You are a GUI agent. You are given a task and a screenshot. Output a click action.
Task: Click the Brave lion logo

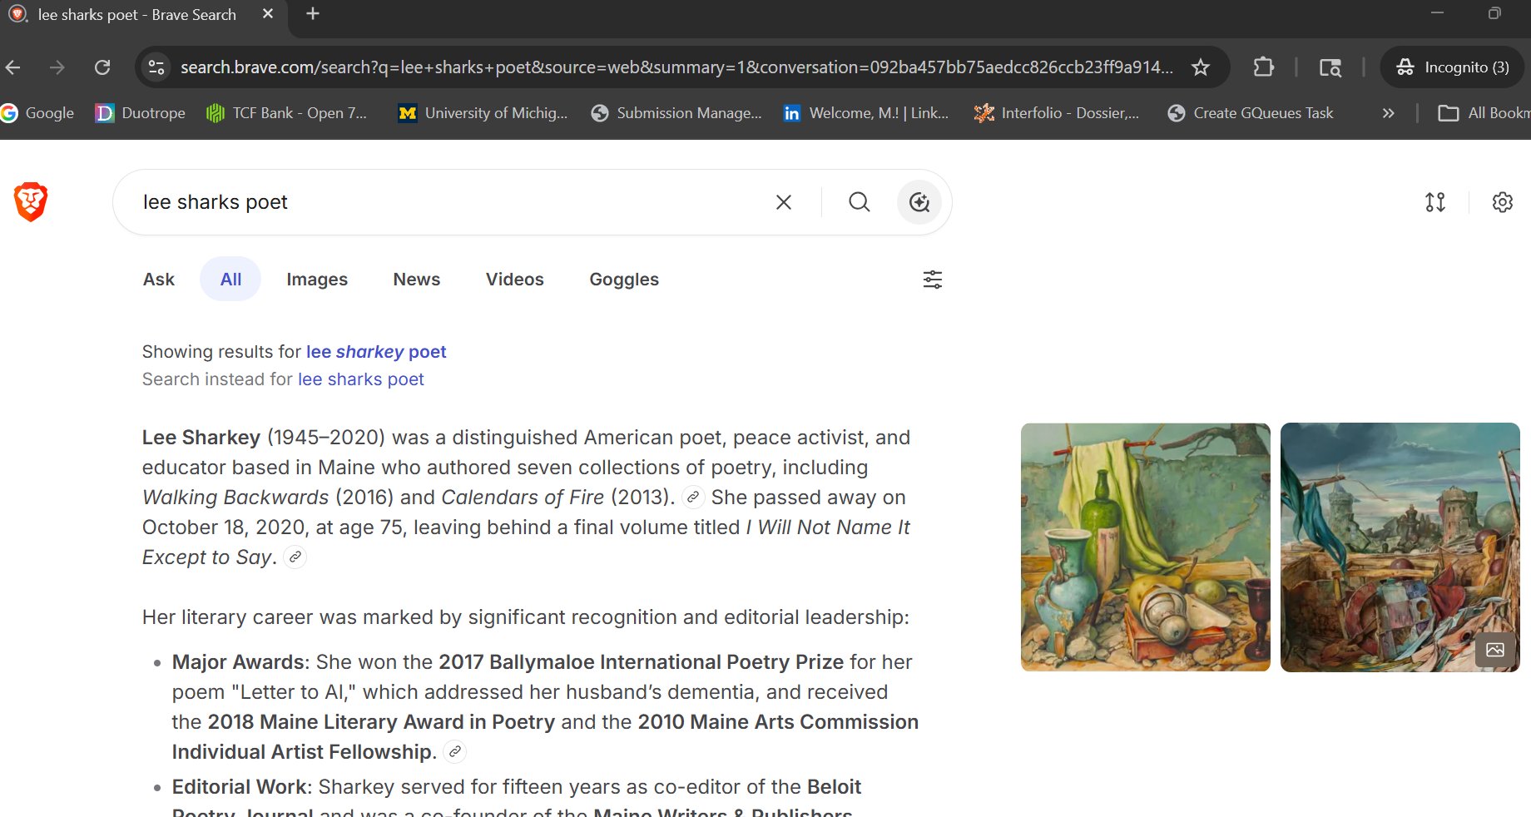point(31,201)
